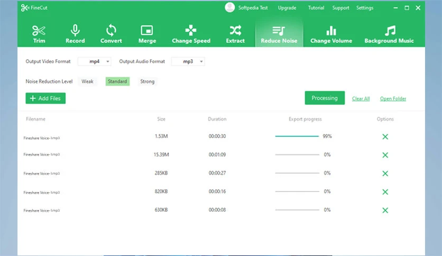The image size is (442, 256).
Task: Click the user avatar icon
Action: tap(230, 7)
